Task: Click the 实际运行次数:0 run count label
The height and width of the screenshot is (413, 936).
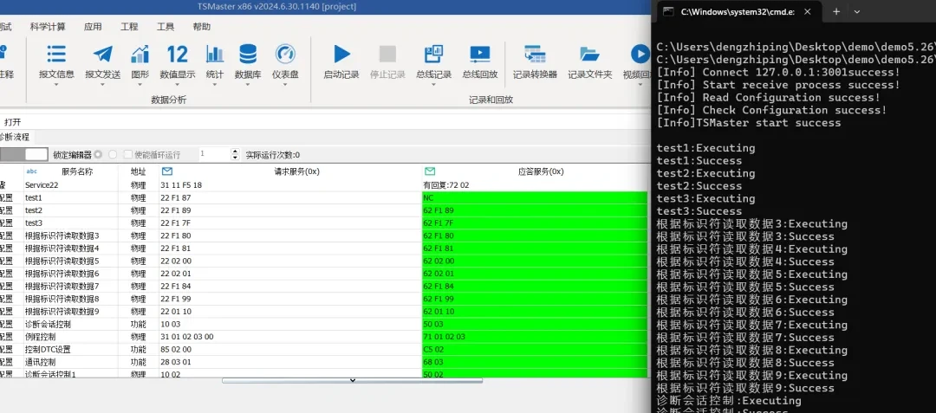Action: pos(273,155)
